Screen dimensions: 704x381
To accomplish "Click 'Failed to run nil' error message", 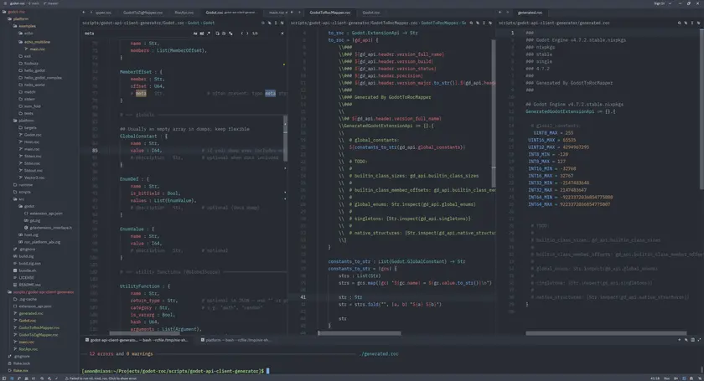I will [x=100, y=378].
